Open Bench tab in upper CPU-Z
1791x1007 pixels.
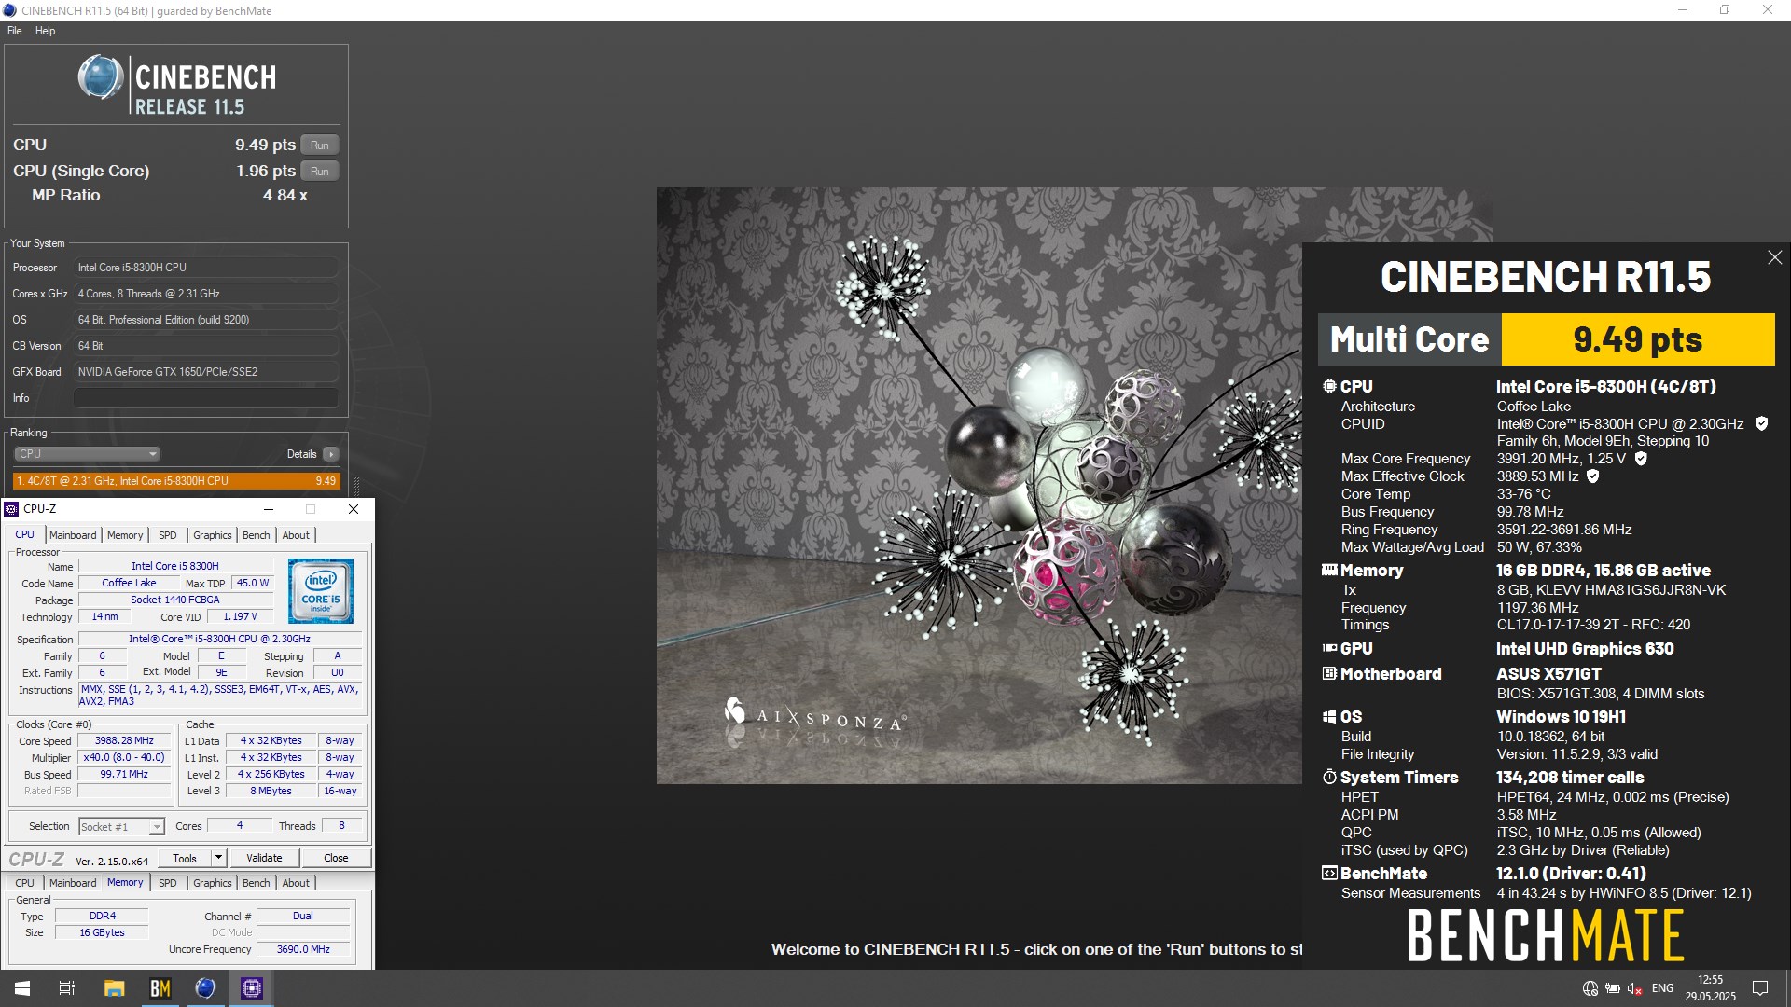coord(256,535)
